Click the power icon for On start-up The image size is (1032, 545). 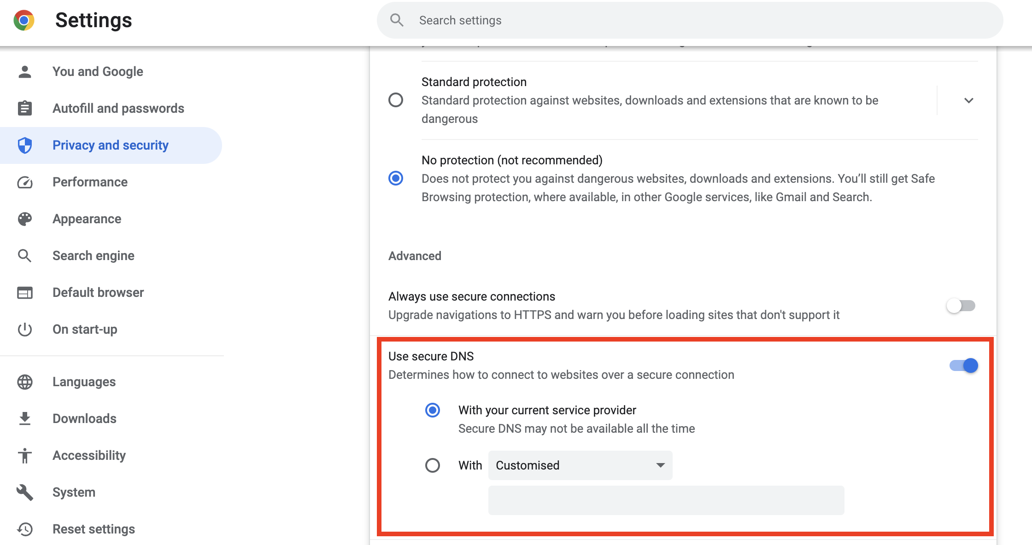pyautogui.click(x=25, y=330)
